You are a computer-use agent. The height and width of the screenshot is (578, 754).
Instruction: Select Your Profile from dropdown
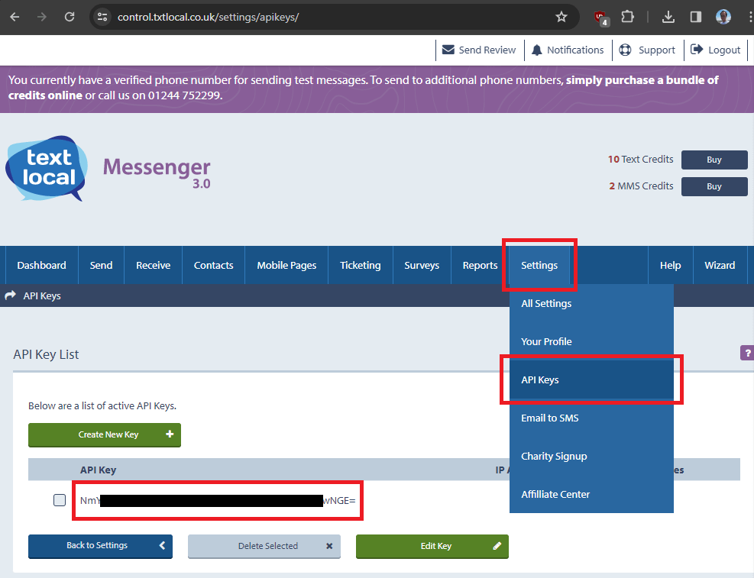click(x=591, y=341)
